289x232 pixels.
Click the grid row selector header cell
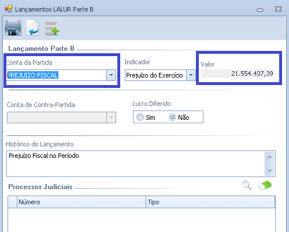(13, 202)
